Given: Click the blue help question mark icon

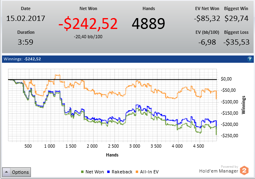Looking at the screenshot, I should 250,59.
